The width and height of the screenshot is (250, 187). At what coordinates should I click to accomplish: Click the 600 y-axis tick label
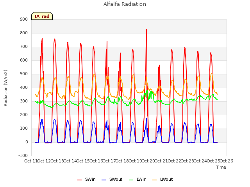point(24,60)
